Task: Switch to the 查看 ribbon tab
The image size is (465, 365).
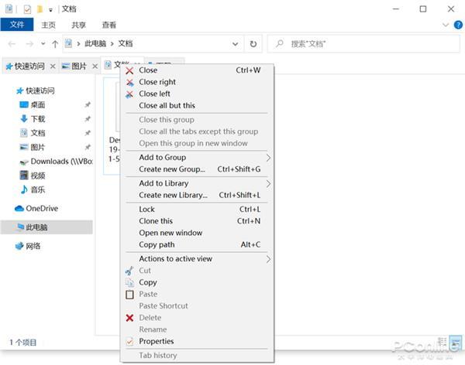Action: click(x=108, y=25)
